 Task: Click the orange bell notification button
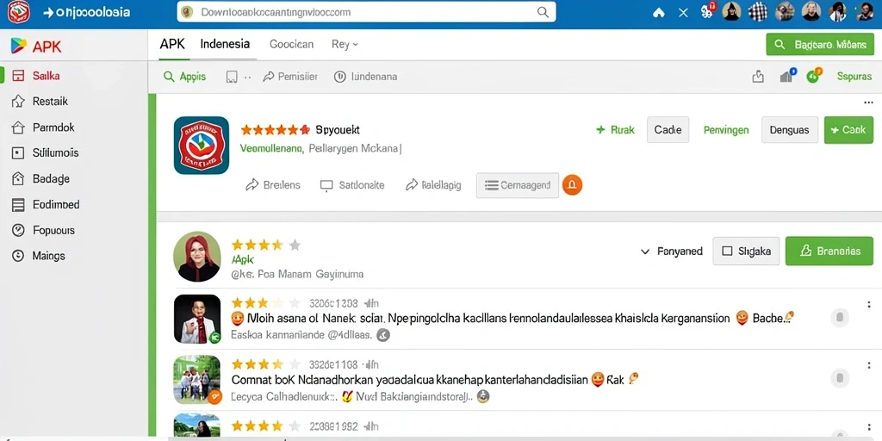[572, 185]
